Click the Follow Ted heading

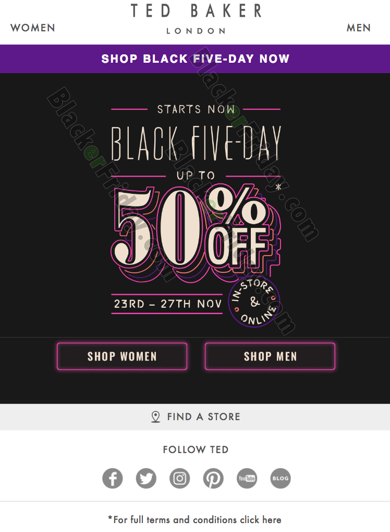[x=196, y=449]
